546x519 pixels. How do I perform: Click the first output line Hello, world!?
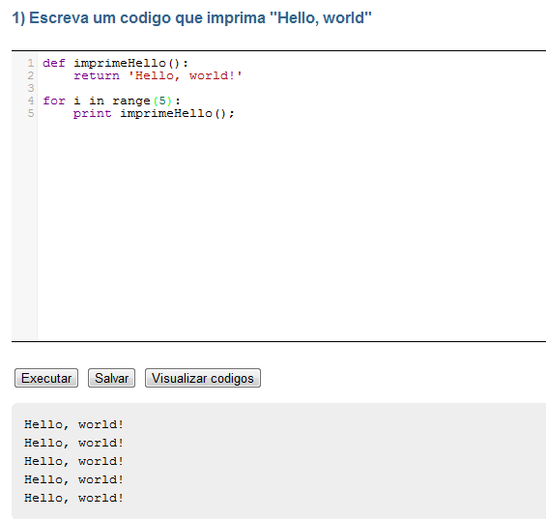click(73, 424)
